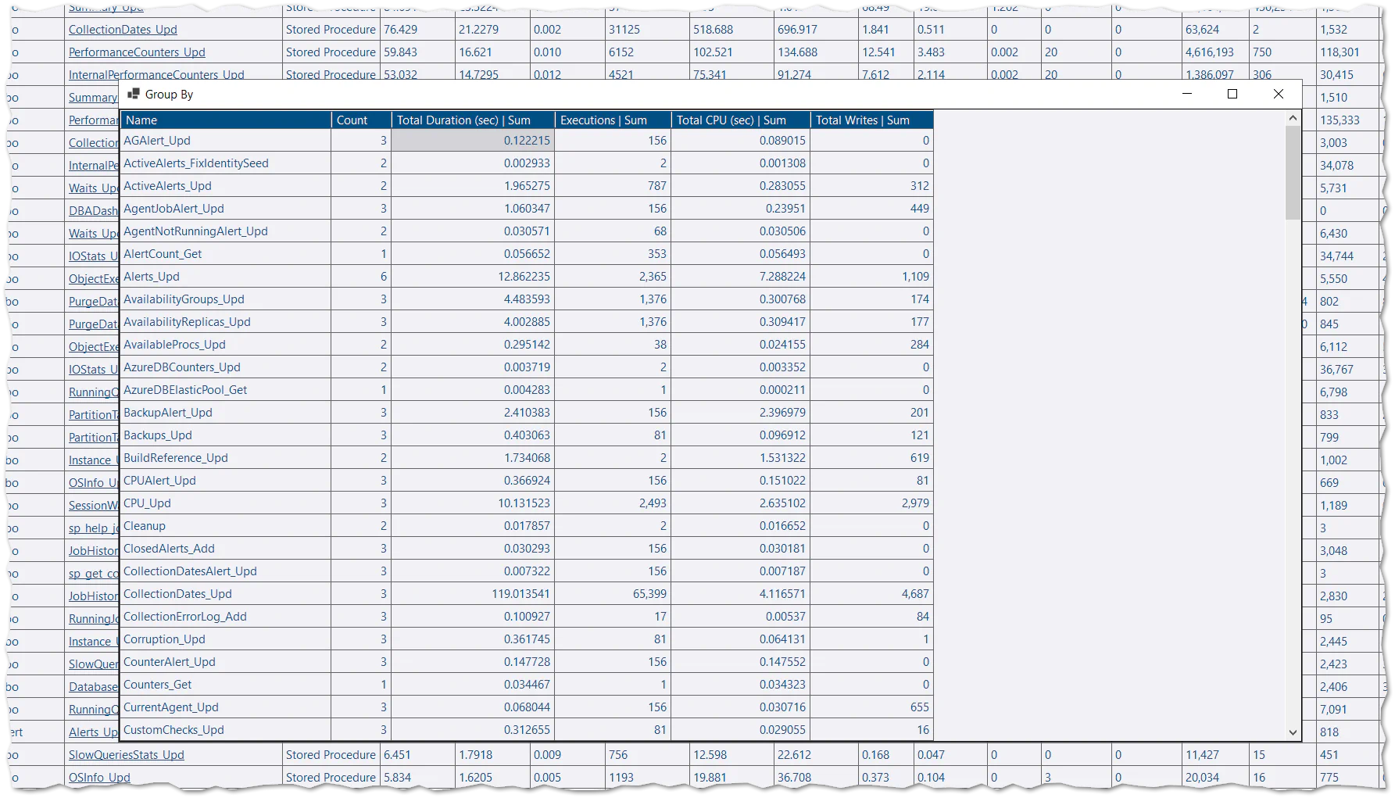Select CollectionDates_Upd row in Group By window
The image size is (1395, 798).
[x=177, y=594]
